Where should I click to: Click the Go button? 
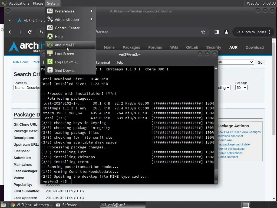click(x=260, y=62)
